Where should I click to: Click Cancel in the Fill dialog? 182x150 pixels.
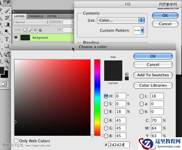click(165, 24)
